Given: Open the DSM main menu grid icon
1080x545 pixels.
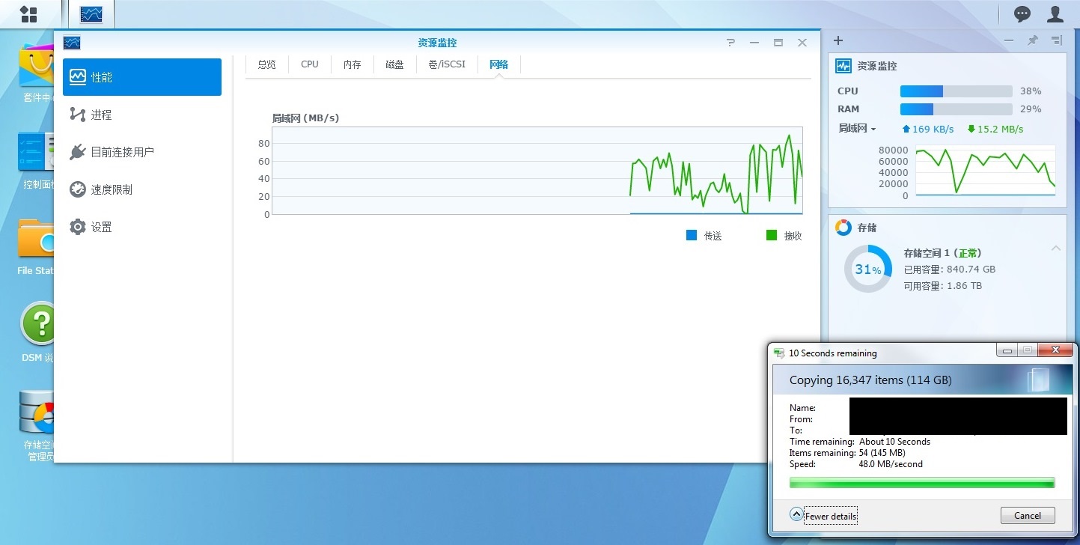Looking at the screenshot, I should [28, 13].
